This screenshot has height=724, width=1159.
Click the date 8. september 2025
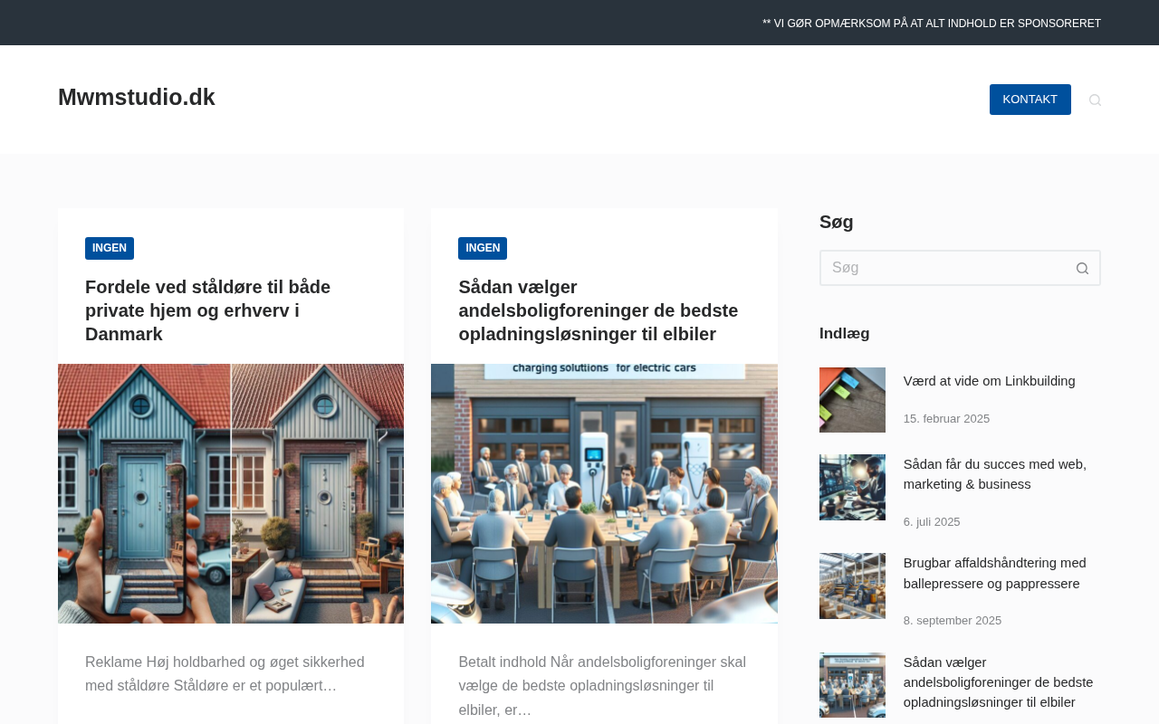pyautogui.click(x=953, y=621)
